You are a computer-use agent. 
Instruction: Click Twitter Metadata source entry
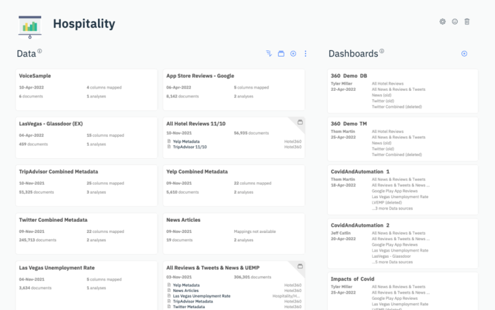click(x=189, y=307)
